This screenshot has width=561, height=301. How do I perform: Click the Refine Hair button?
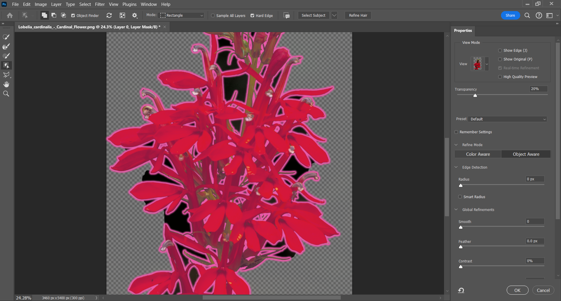pyautogui.click(x=358, y=15)
